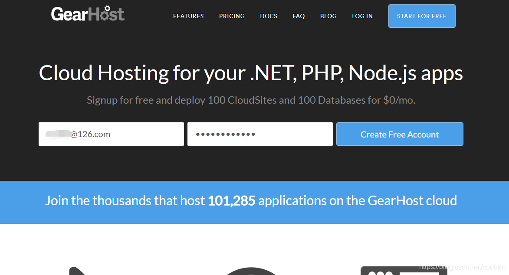Visit the BLOG link
This screenshot has height=275, width=509.
328,16
